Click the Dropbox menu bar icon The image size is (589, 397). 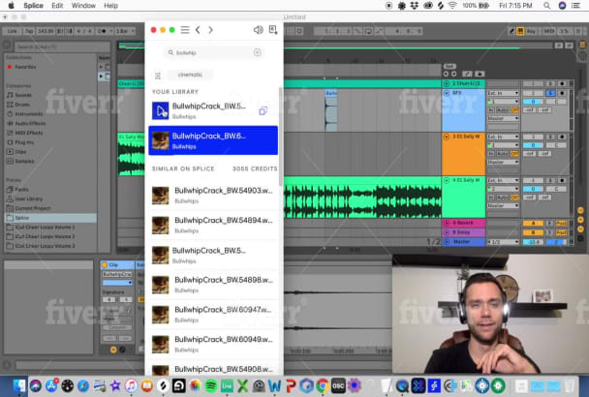(415, 6)
